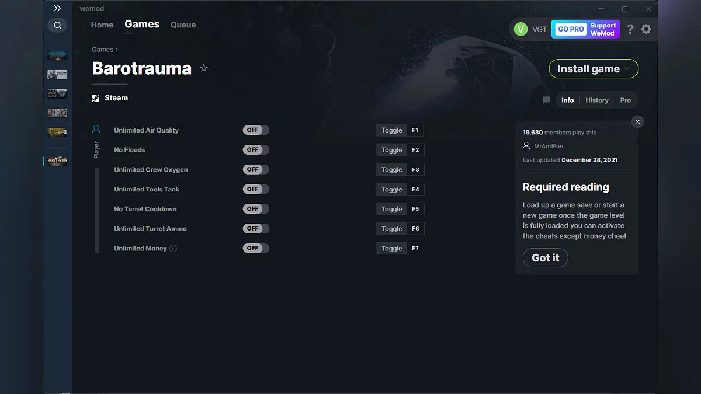This screenshot has width=701, height=394.
Task: Open the help question mark icon
Action: point(630,29)
